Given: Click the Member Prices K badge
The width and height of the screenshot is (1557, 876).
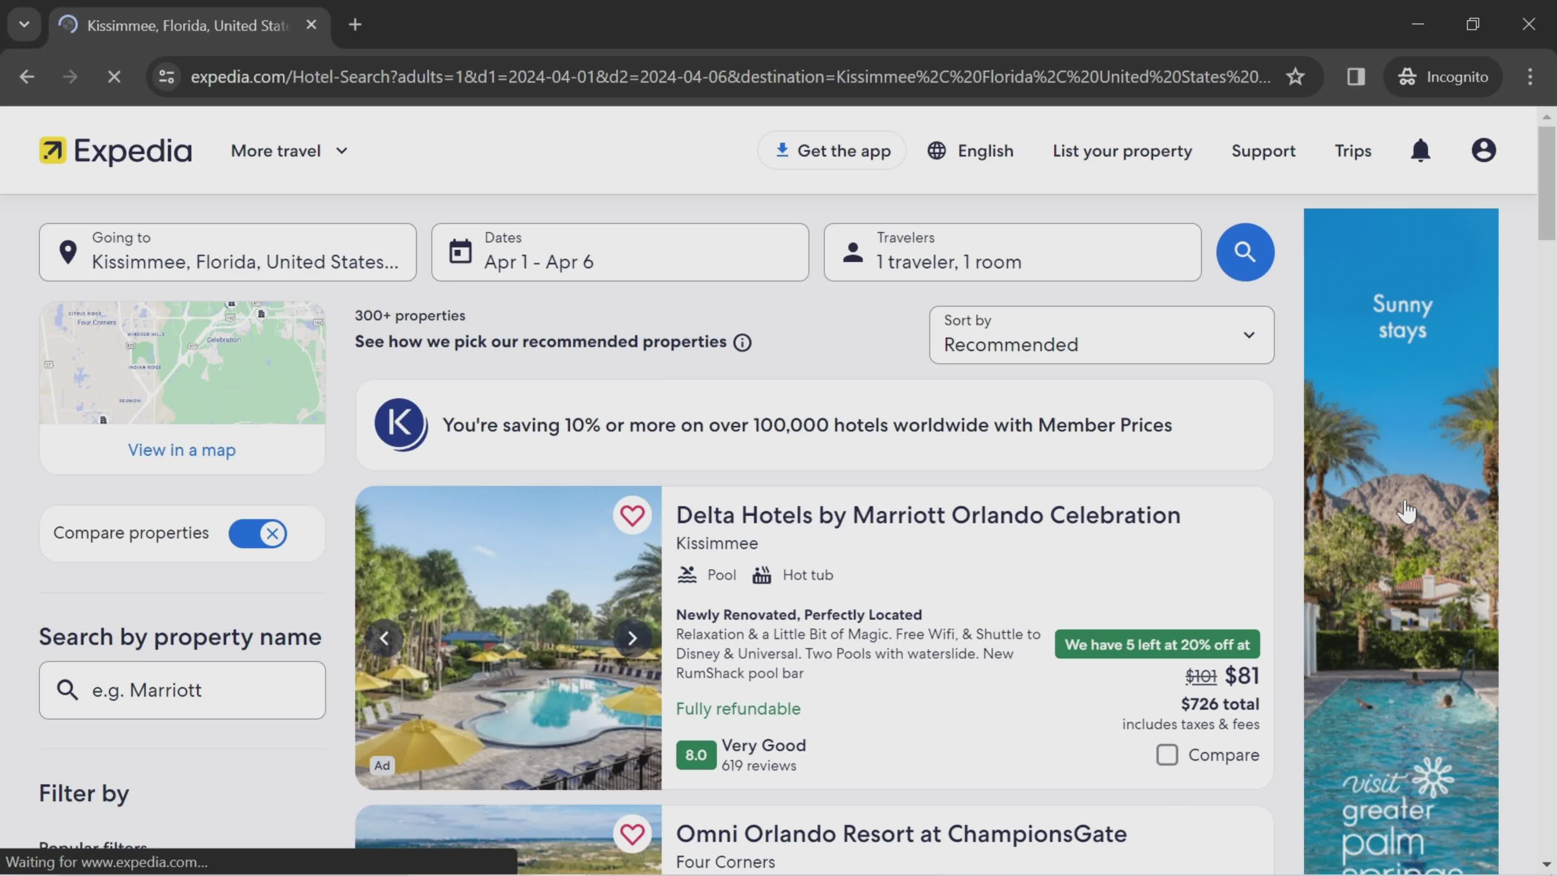Looking at the screenshot, I should click(400, 424).
